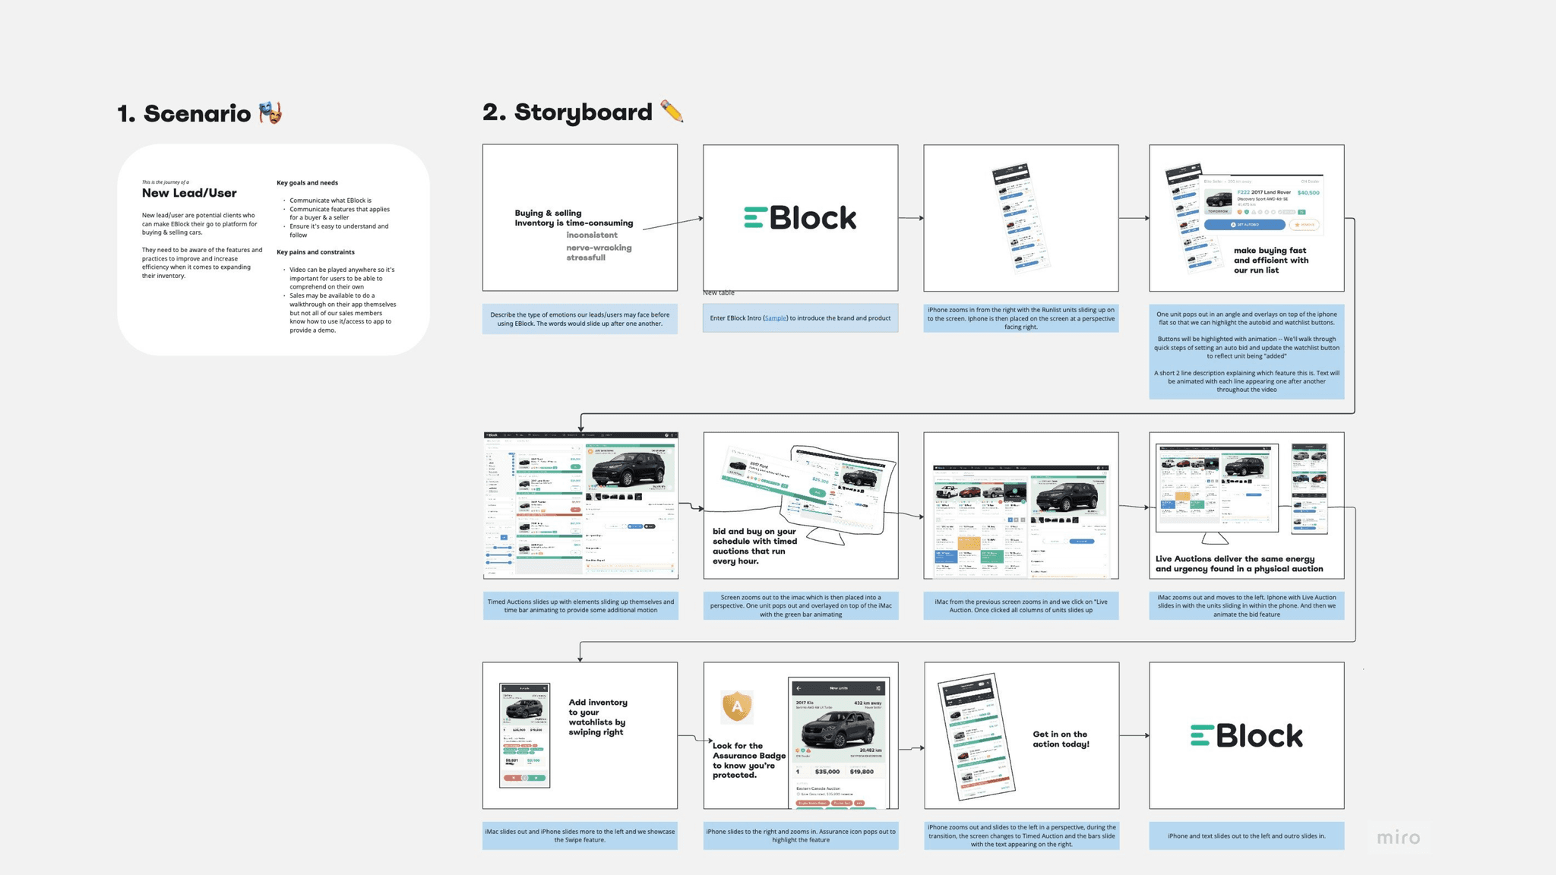The height and width of the screenshot is (875, 1556).
Task: Click the 'Key pains and constraints' heading
Action: pos(315,252)
